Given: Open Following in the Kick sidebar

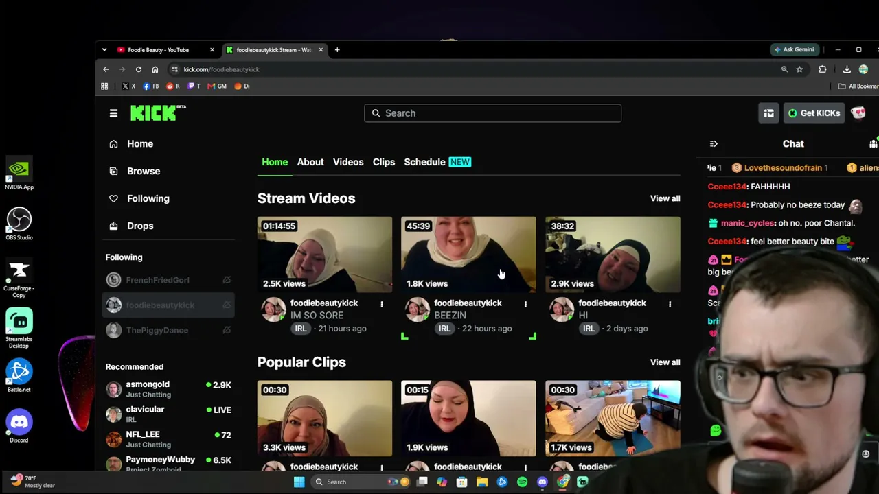Looking at the screenshot, I should point(148,199).
